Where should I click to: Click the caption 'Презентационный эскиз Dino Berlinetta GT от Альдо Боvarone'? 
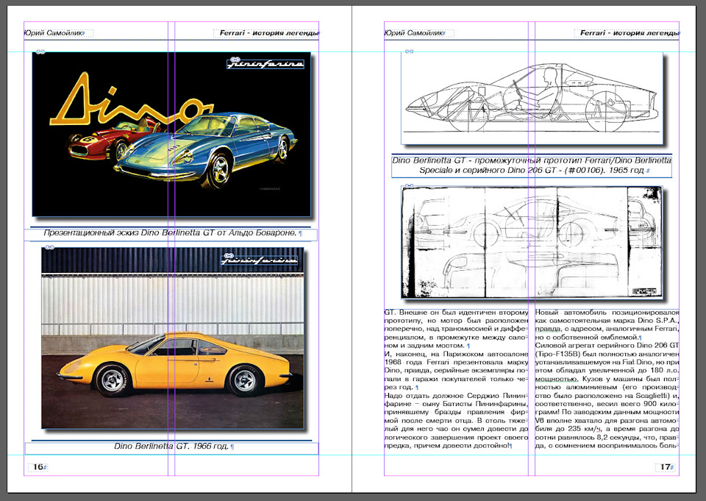coord(171,233)
